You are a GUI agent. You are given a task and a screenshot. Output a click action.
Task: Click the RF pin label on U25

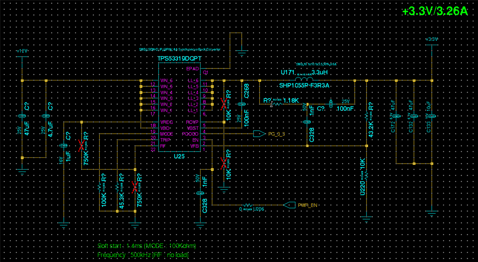(x=163, y=145)
